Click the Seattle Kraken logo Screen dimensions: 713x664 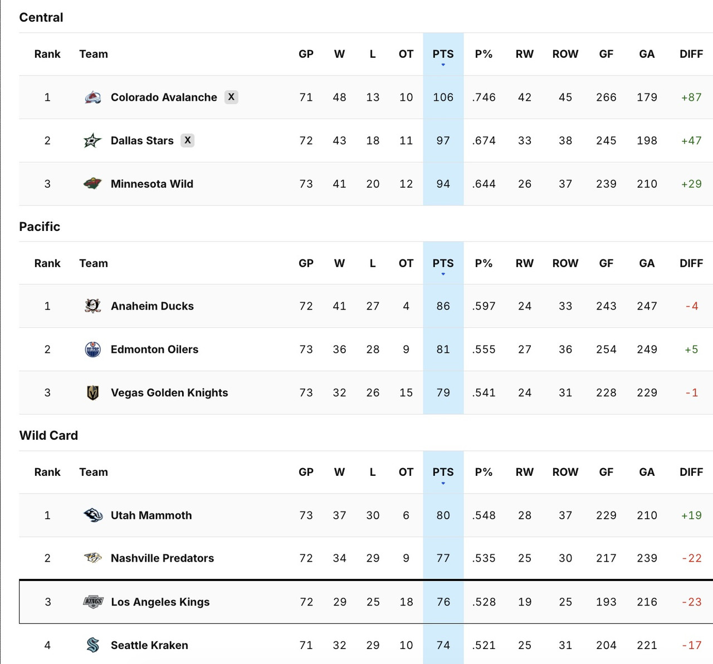pyautogui.click(x=92, y=645)
